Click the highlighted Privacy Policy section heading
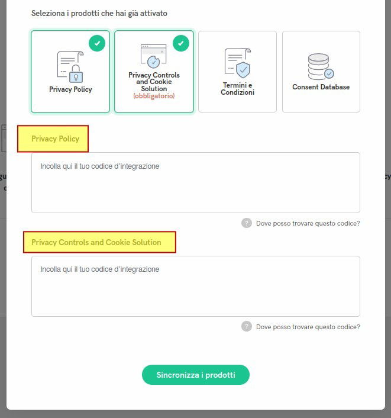 pyautogui.click(x=55, y=139)
